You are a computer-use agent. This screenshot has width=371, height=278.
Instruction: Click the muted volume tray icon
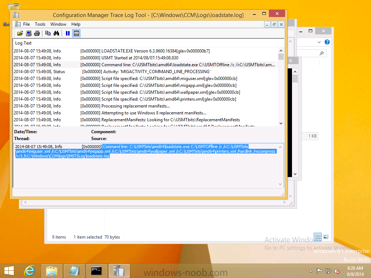click(337, 271)
